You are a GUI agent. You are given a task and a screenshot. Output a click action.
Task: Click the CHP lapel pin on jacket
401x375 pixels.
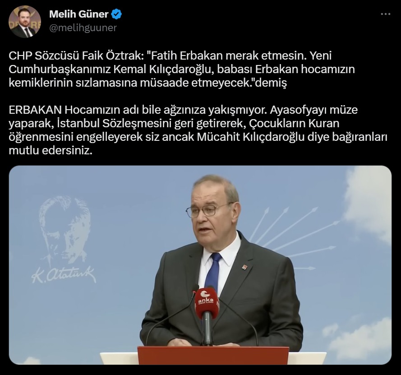245,267
